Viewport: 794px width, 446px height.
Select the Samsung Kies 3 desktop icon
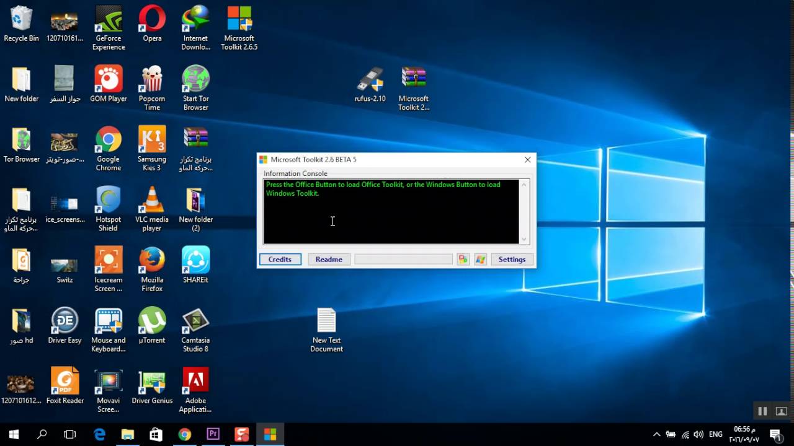click(x=152, y=149)
